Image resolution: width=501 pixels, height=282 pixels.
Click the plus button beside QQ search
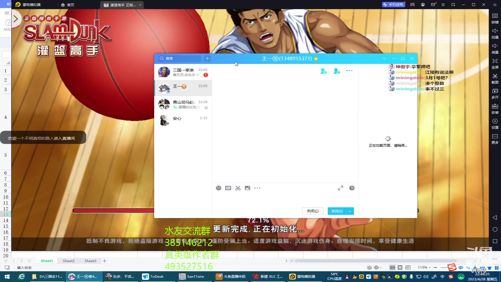207,58
